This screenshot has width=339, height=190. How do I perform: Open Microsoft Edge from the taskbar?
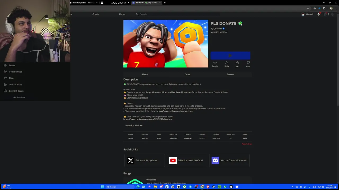coord(138,187)
